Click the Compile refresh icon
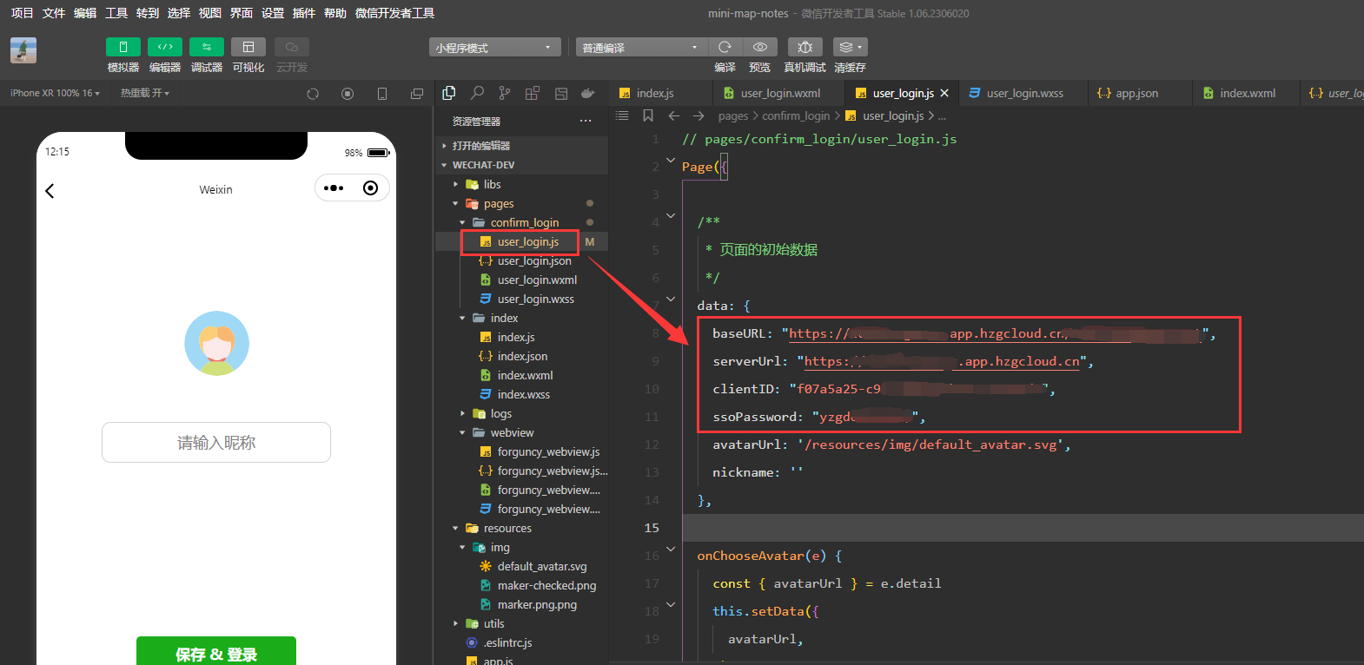Viewport: 1364px width, 665px height. click(x=725, y=47)
